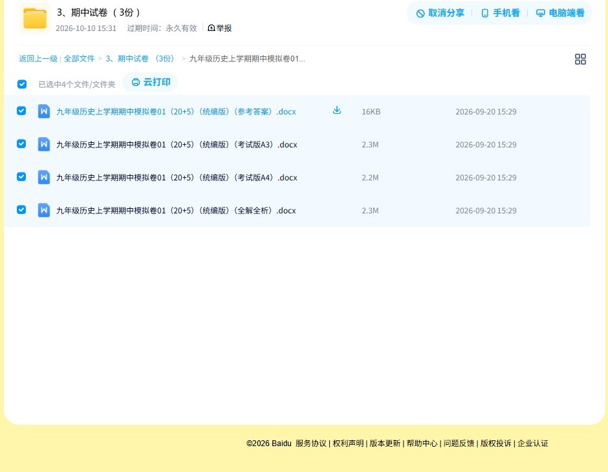Click Word icon of 参考答案 file
Image resolution: width=608 pixels, height=472 pixels.
click(x=44, y=112)
